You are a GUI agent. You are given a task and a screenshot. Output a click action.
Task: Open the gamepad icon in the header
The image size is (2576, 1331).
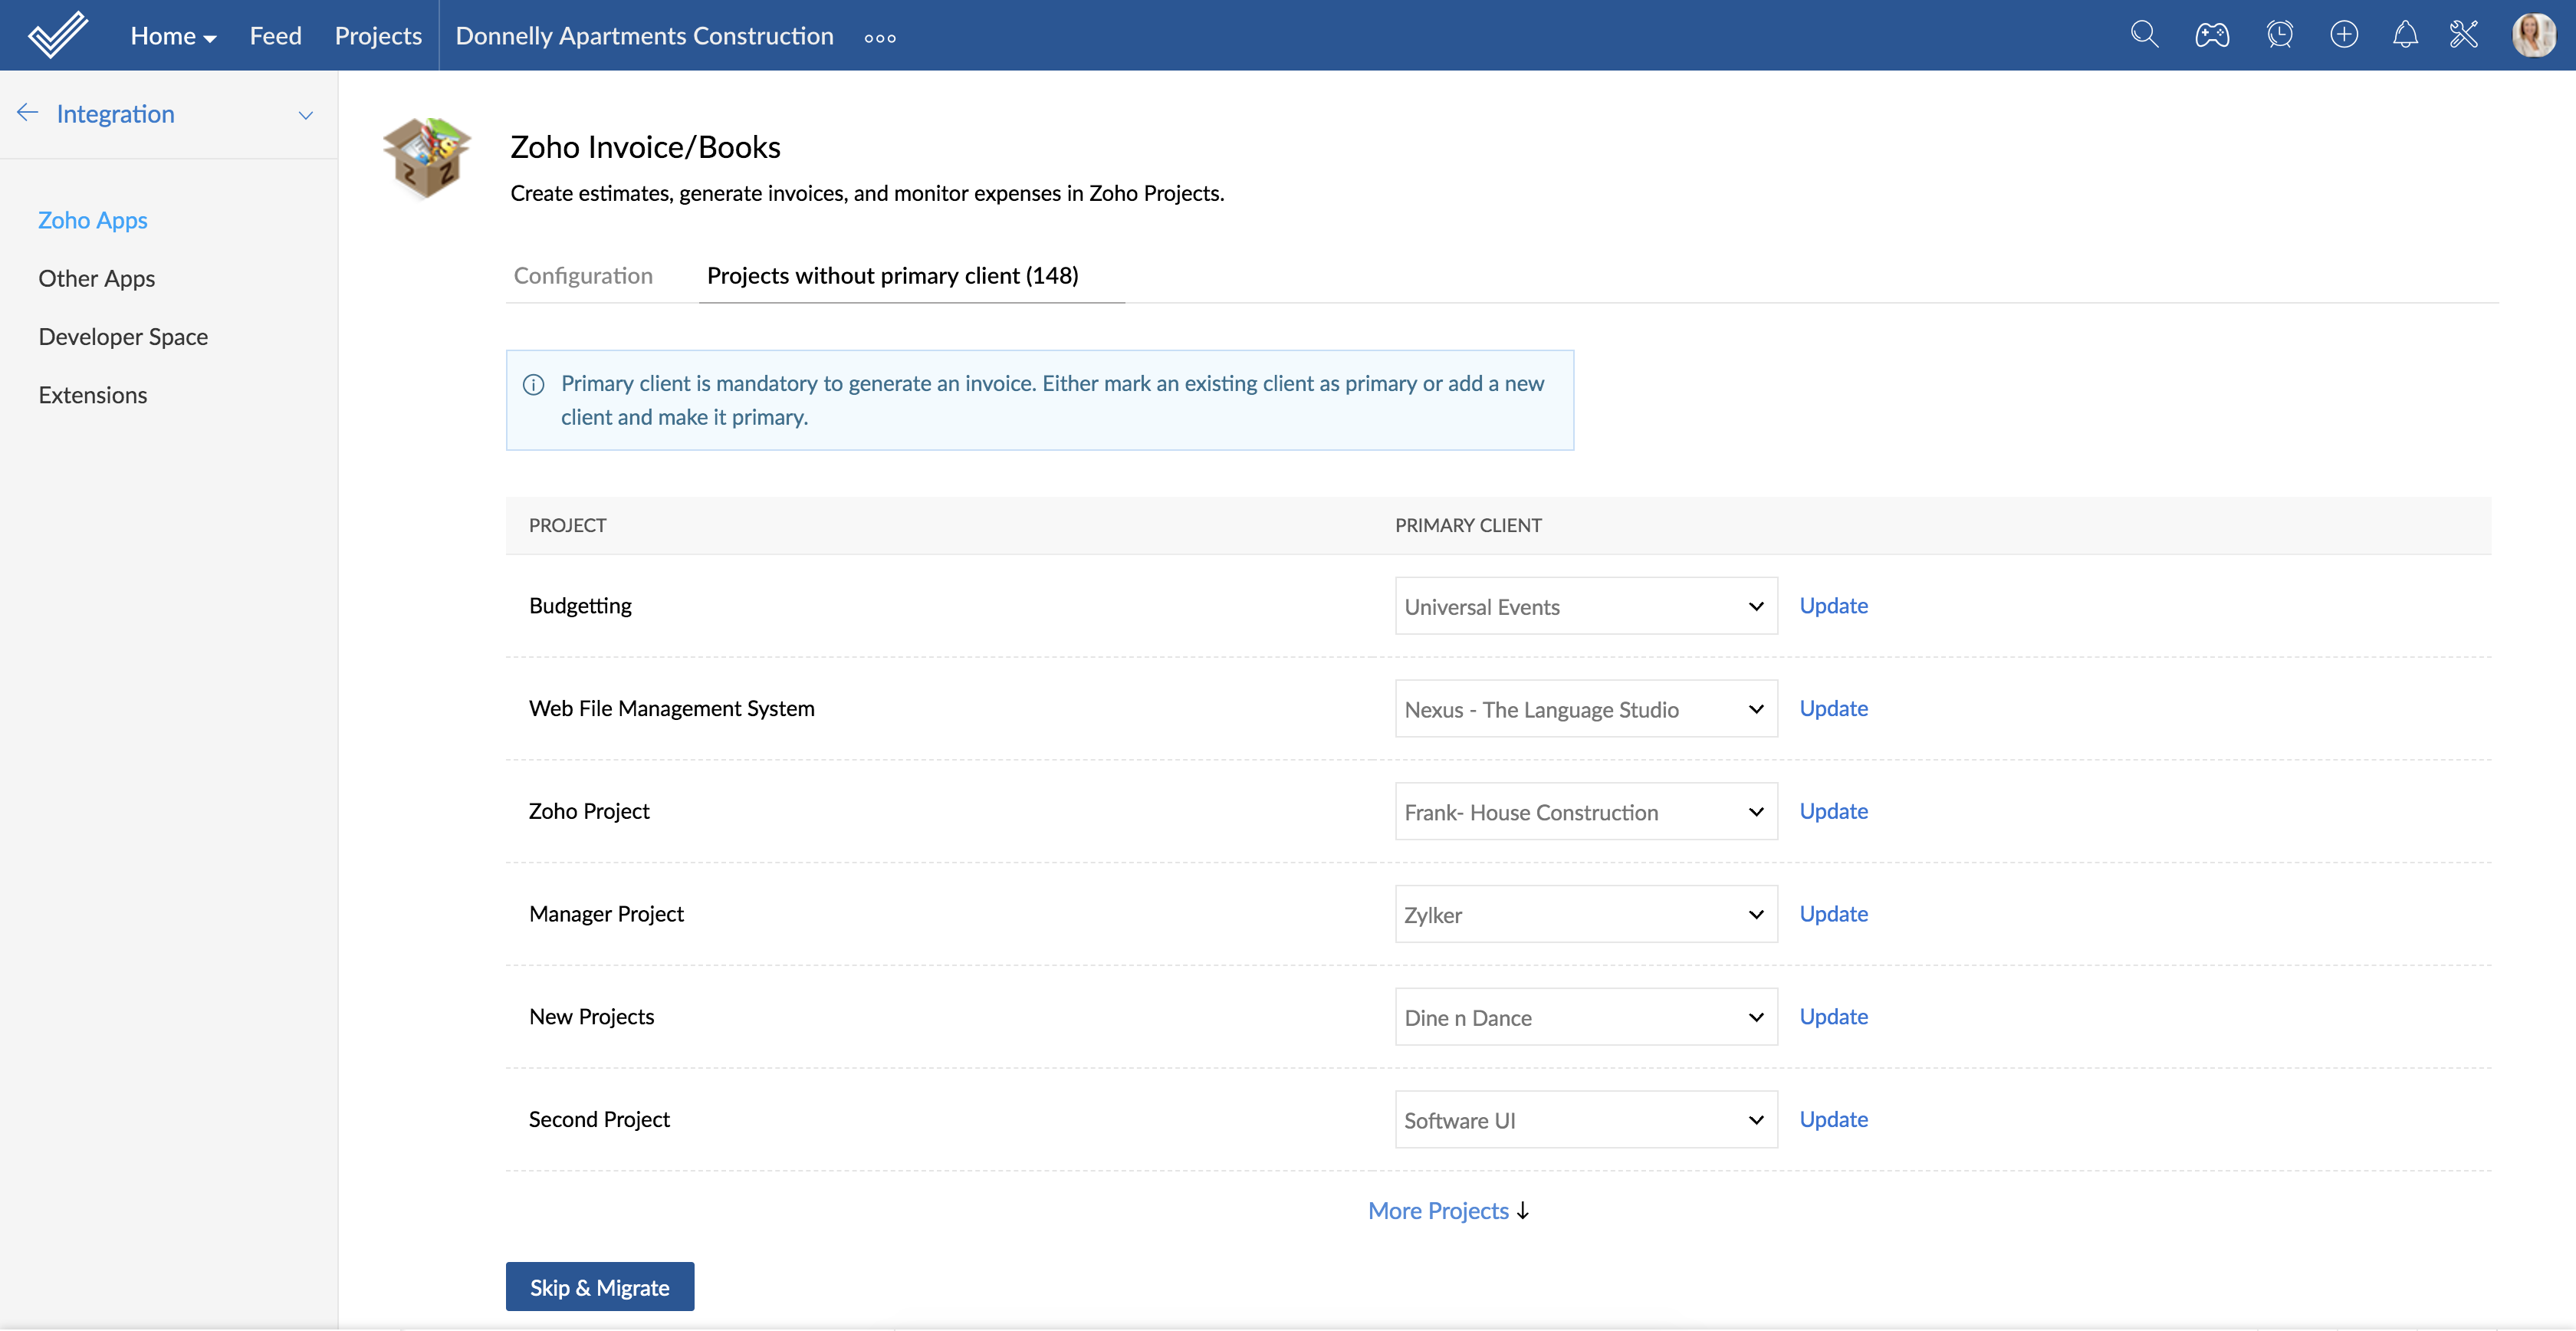(2211, 35)
